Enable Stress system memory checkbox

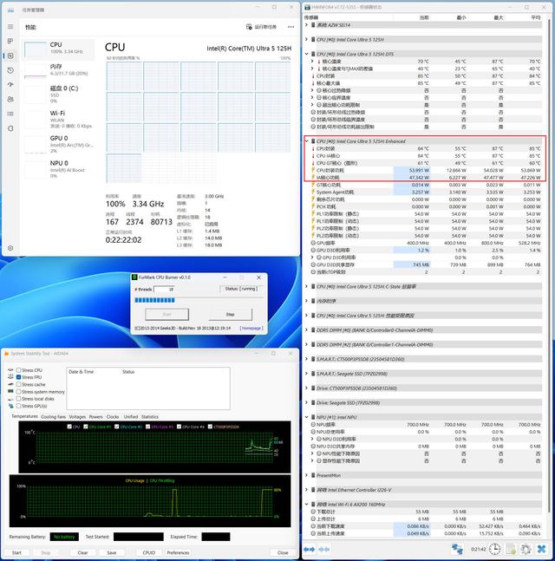point(18,392)
